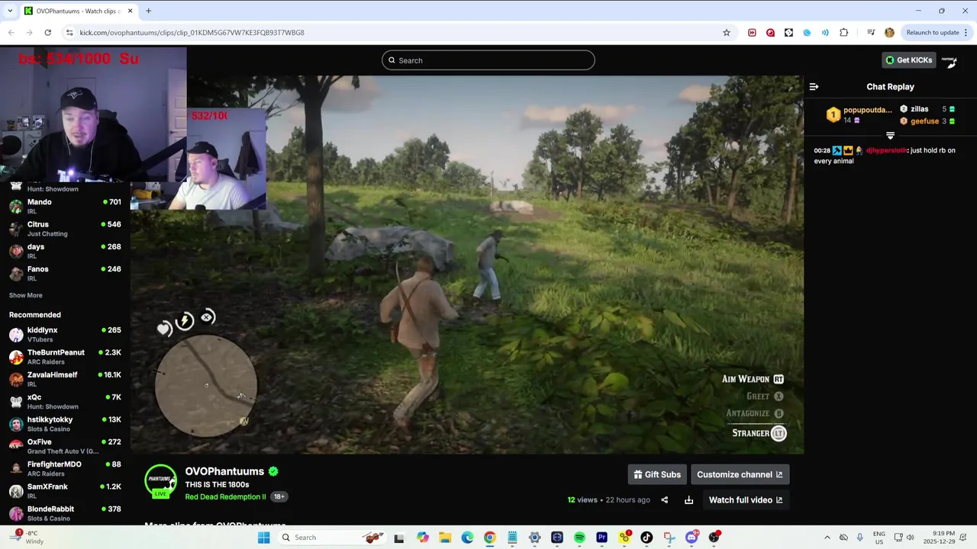977x549 pixels.
Task: Open Windows Start menu
Action: pyautogui.click(x=263, y=538)
